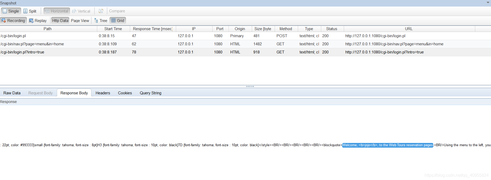Switch to Split view

click(30, 11)
